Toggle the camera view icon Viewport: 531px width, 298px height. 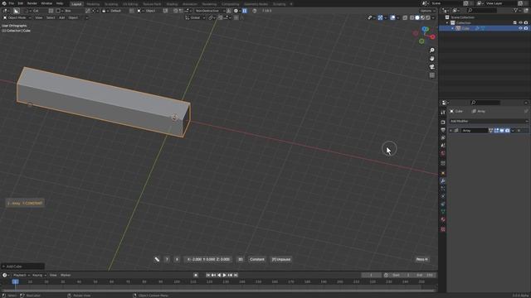click(x=432, y=67)
